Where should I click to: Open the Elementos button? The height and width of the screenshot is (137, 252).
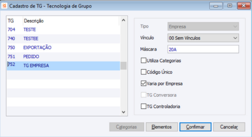(162, 127)
